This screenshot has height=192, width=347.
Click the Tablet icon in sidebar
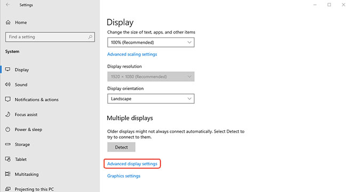(8, 159)
